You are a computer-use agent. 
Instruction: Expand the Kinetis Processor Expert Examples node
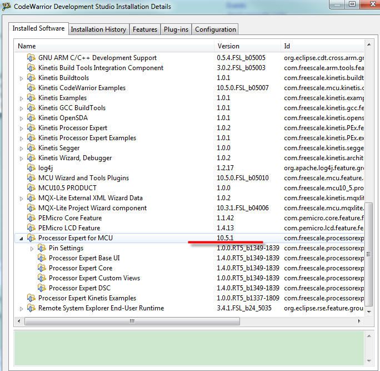[x=21, y=138]
